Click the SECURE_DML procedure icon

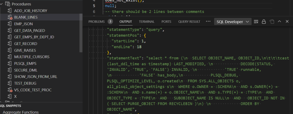click(x=9, y=70)
